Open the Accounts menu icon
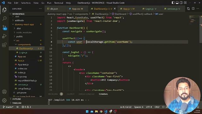The height and width of the screenshot is (114, 202). (x=4, y=92)
